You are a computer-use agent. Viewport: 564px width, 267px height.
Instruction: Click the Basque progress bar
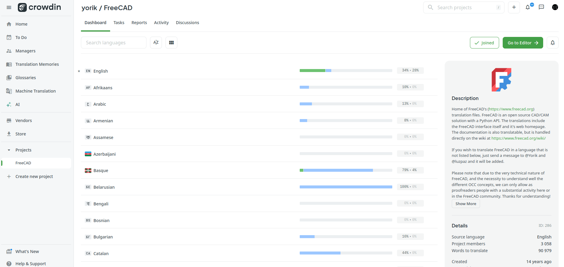(346, 170)
